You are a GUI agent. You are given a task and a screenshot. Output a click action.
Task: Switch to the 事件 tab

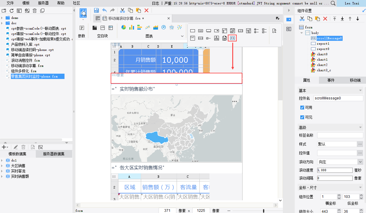tap(330, 80)
